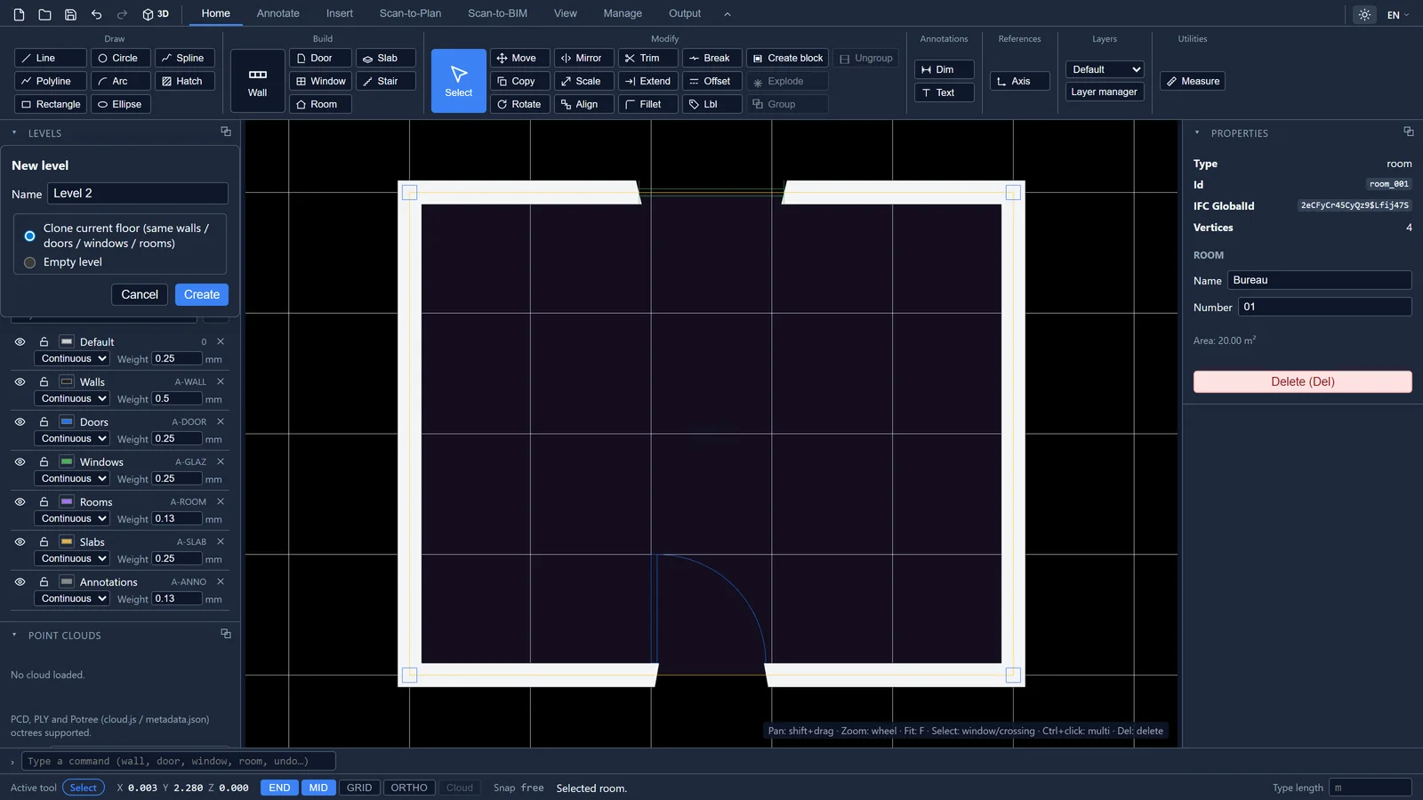Toggle GRID snap mode

[x=359, y=788]
